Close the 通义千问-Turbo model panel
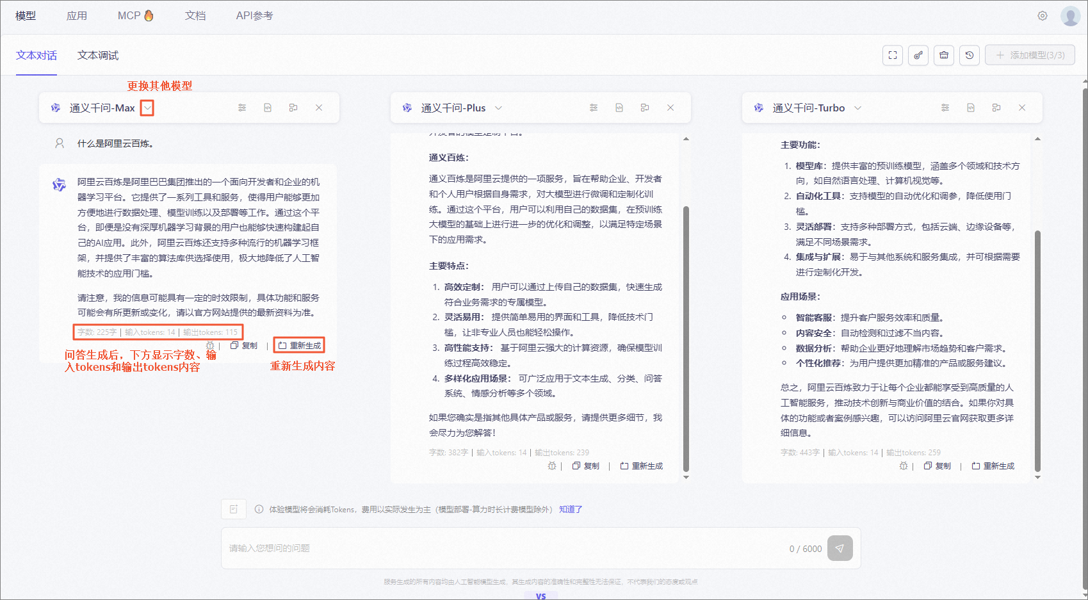Screen dimensions: 1088x600 (x=1022, y=108)
